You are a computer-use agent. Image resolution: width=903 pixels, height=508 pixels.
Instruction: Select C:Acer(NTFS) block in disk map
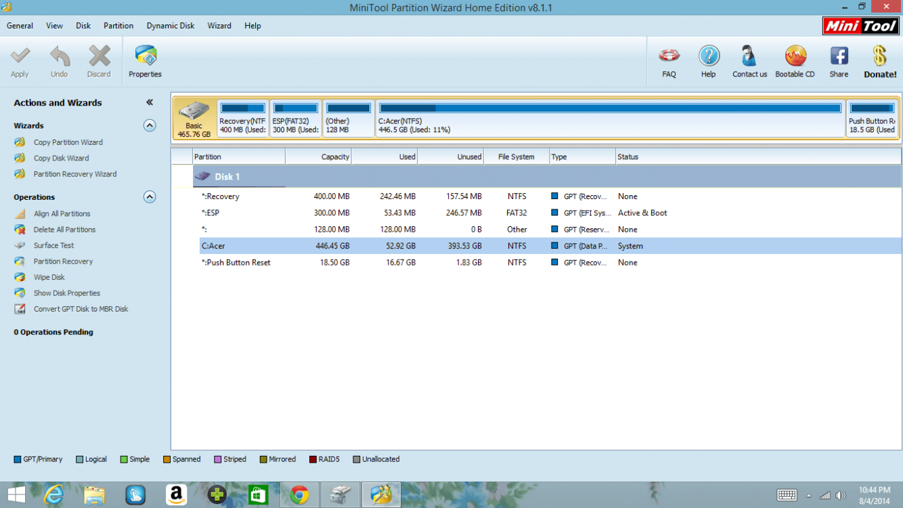point(610,119)
